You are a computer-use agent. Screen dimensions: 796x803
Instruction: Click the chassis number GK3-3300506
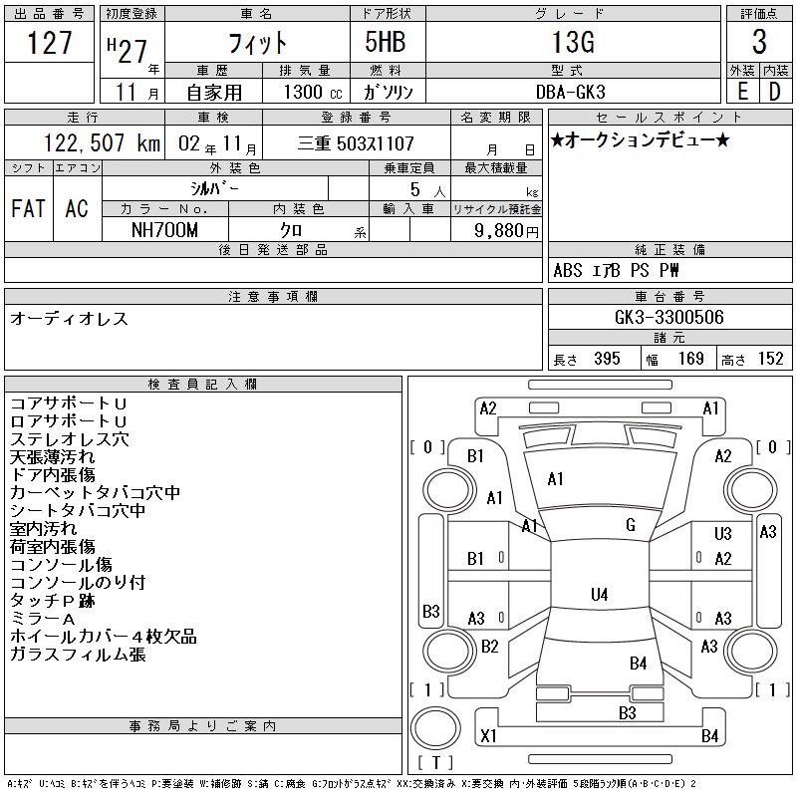pyautogui.click(x=669, y=317)
